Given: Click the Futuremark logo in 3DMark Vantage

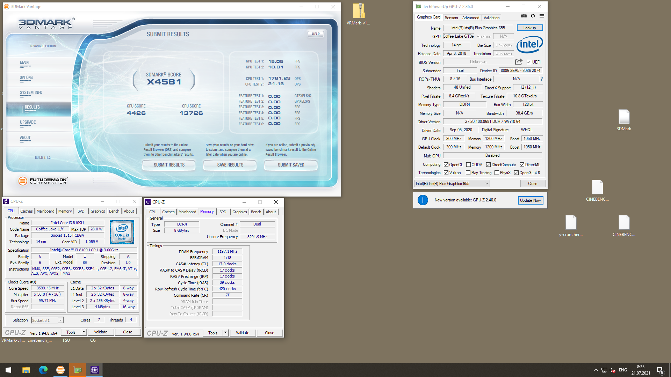Looking at the screenshot, I should point(43,180).
